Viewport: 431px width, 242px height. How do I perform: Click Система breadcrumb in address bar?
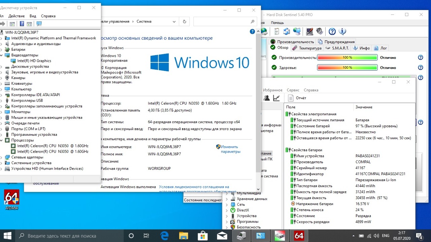144,22
